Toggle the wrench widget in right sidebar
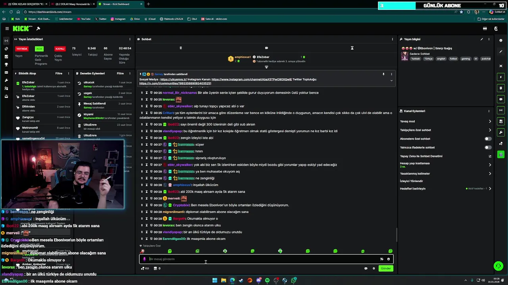Screen dimensions: 508x285 (x=501, y=132)
